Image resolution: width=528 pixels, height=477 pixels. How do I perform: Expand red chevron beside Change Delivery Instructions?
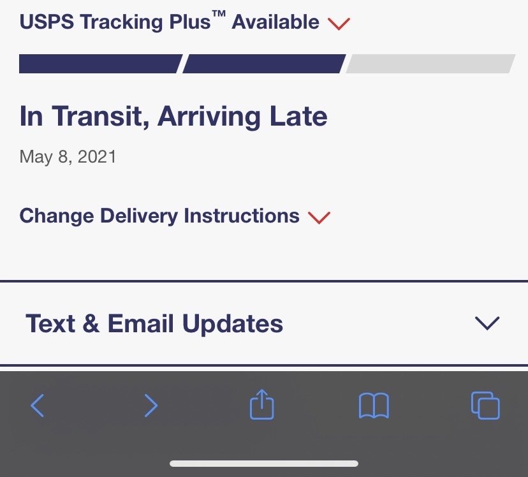(319, 217)
